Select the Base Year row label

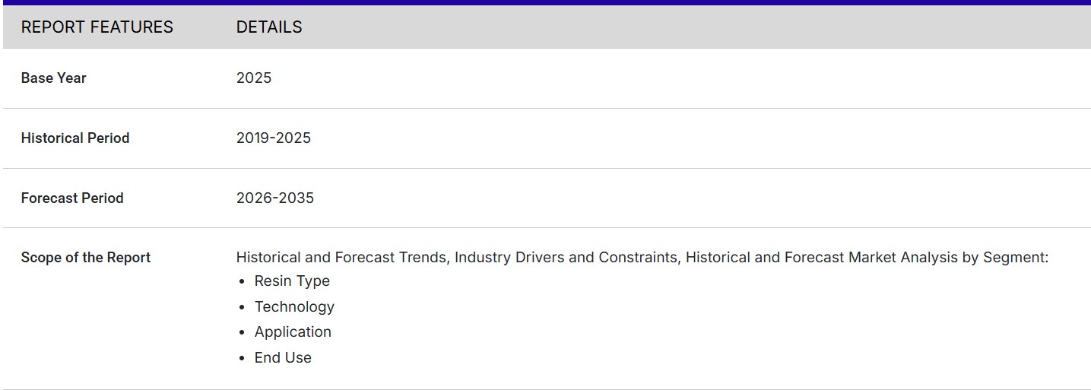point(54,78)
